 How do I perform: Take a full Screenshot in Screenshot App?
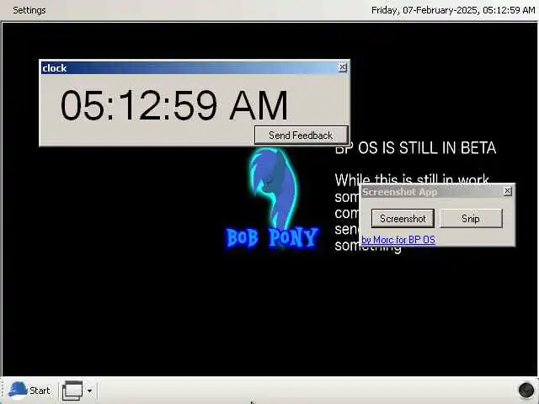click(x=403, y=219)
